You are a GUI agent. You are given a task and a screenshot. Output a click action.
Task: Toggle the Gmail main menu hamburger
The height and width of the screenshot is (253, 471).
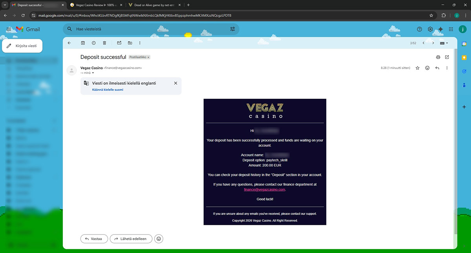coord(9,29)
